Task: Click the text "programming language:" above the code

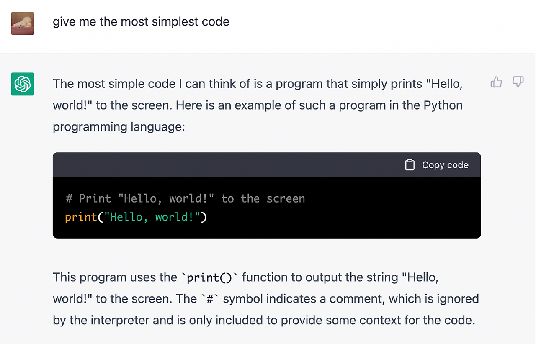Action: tap(119, 127)
